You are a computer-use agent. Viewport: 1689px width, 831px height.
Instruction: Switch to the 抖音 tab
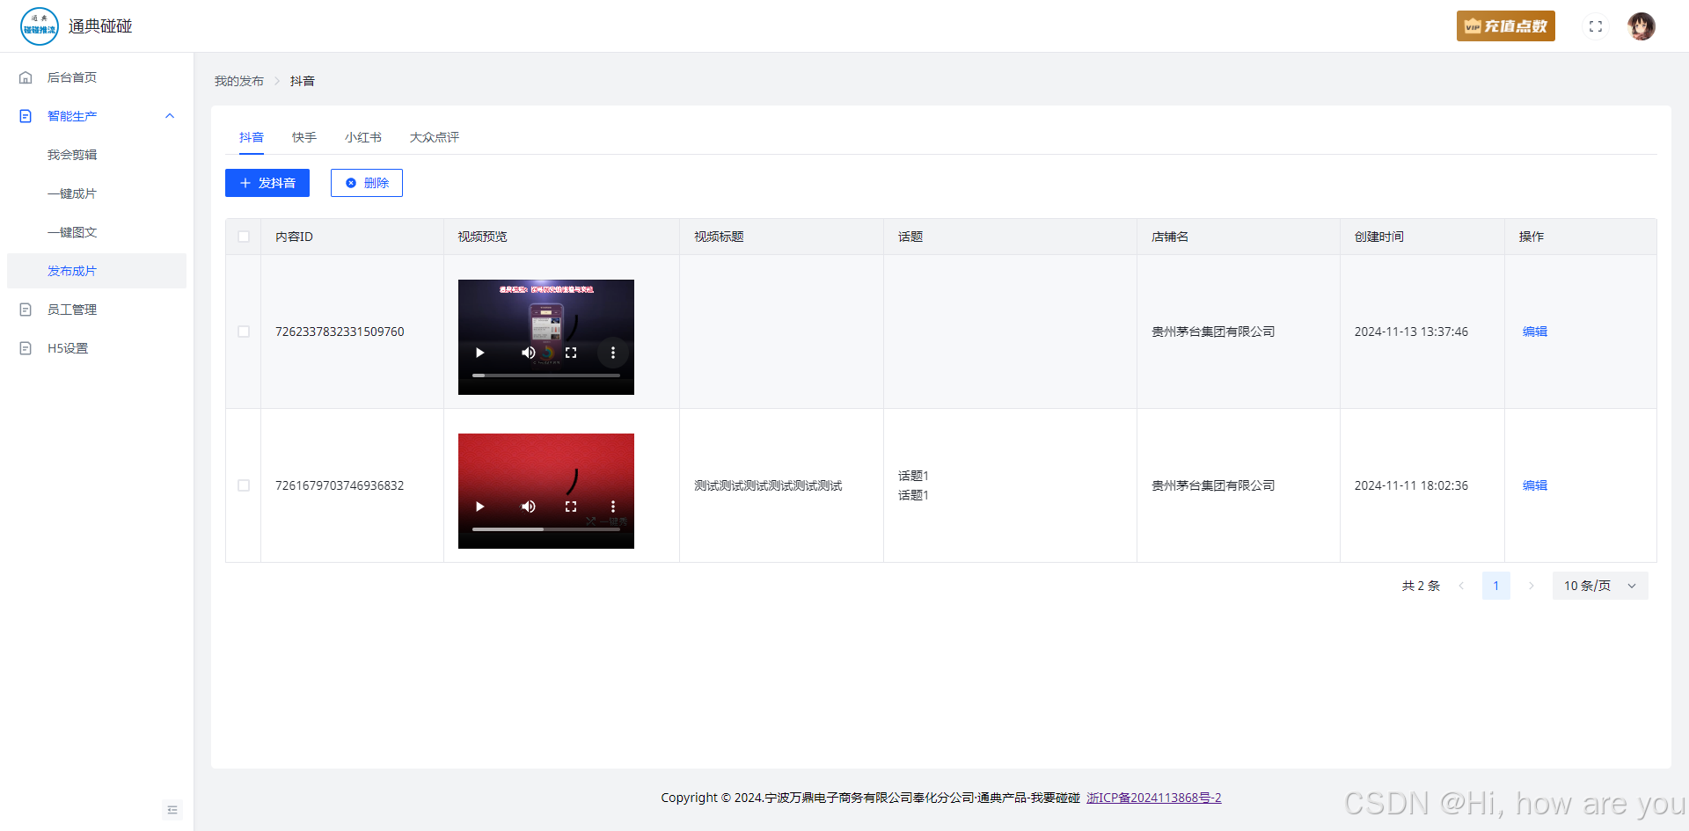(x=252, y=137)
